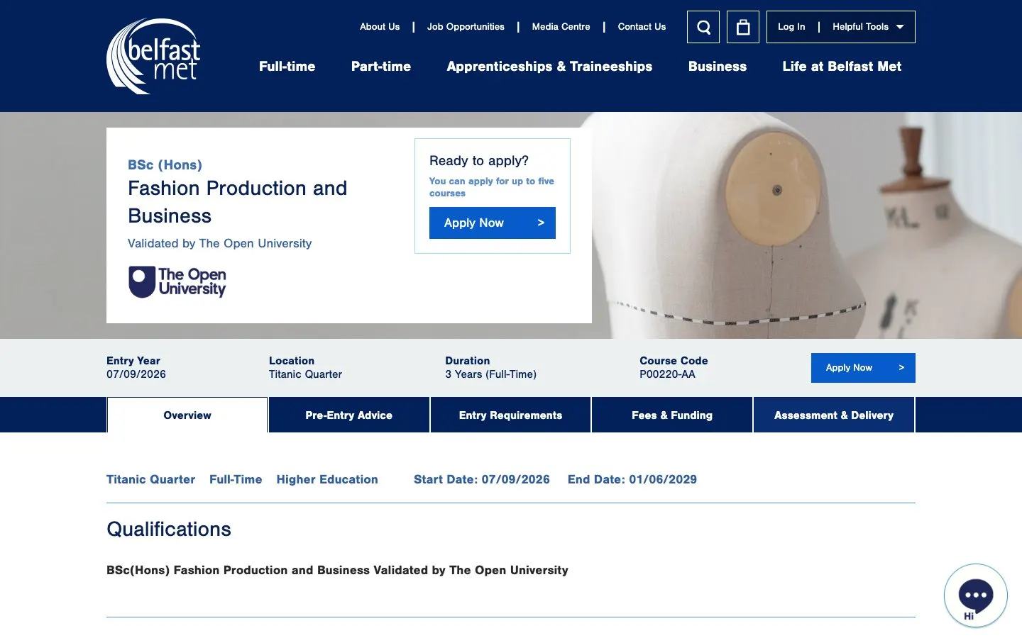Image resolution: width=1022 pixels, height=638 pixels.
Task: Switch to Fees & Funding tab
Action: pos(672,415)
